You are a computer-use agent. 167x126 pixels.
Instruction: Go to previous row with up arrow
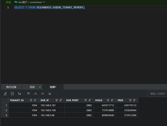(36, 94)
